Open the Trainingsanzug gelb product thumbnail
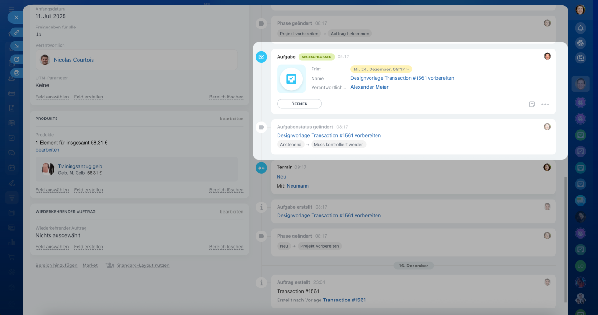Image resolution: width=598 pixels, height=315 pixels. pos(48,168)
